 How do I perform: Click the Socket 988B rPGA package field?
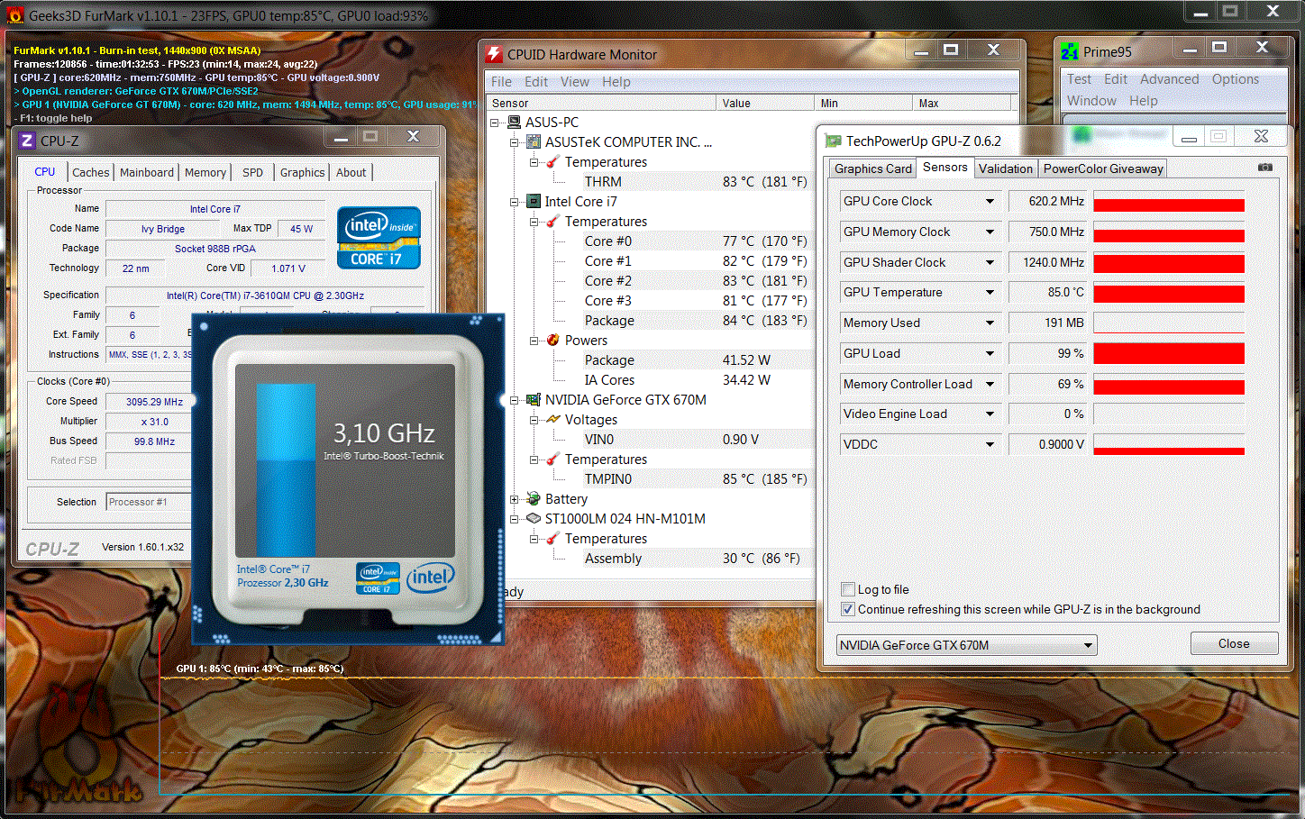pyautogui.click(x=214, y=249)
